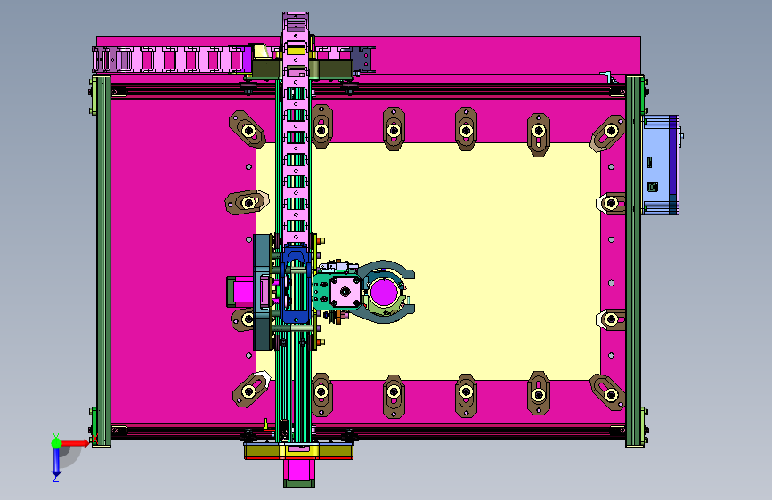
Task: Click the blue Z axis arrow of triad
Action: tap(56, 463)
